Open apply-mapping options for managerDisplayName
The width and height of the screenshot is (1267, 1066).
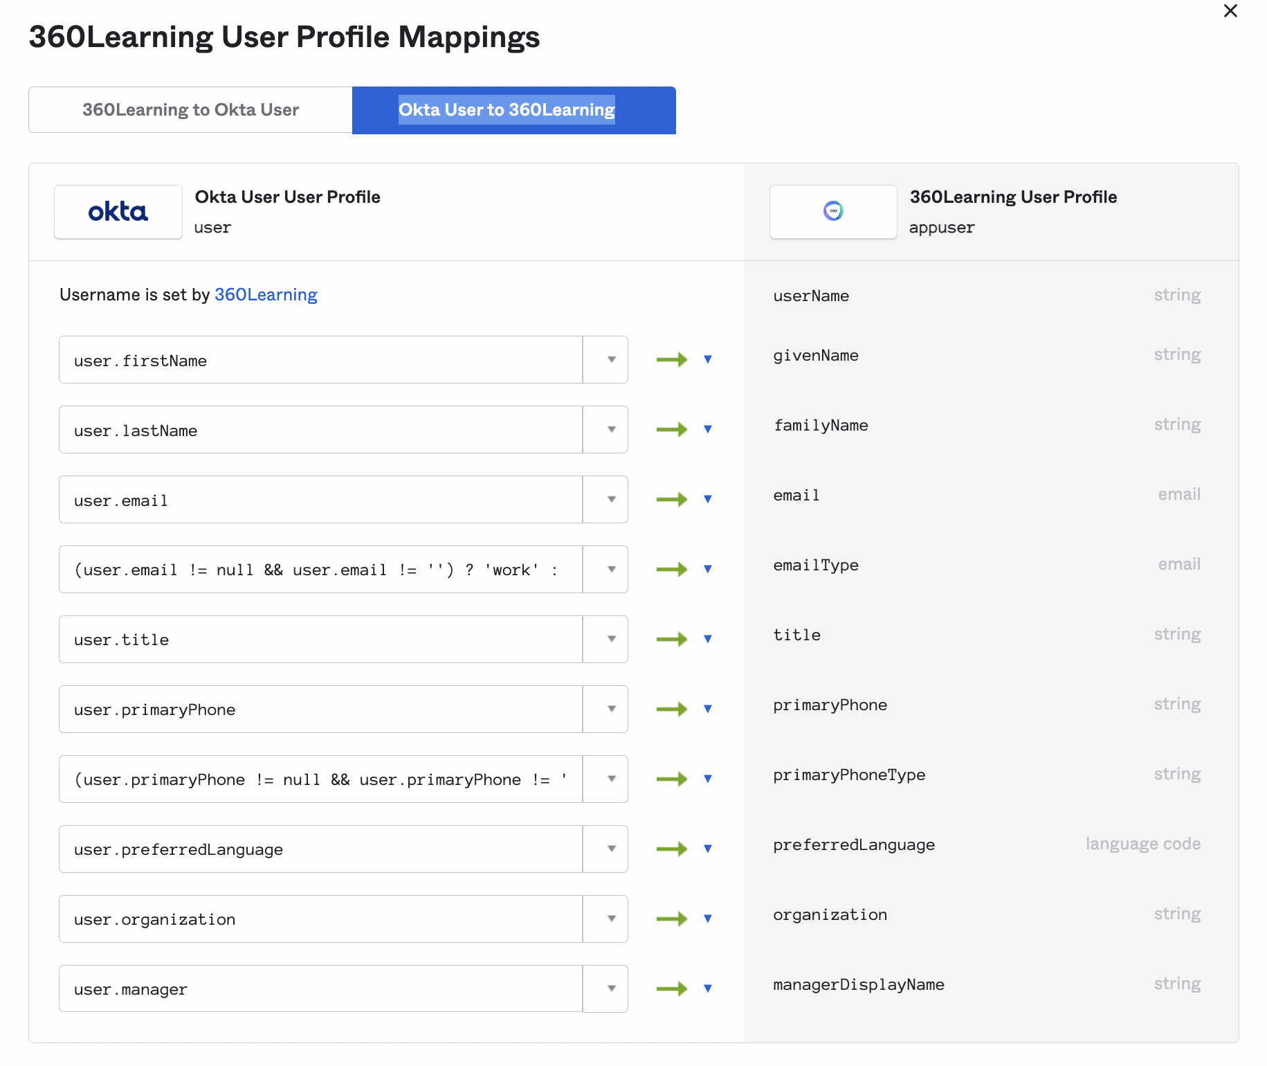click(708, 988)
